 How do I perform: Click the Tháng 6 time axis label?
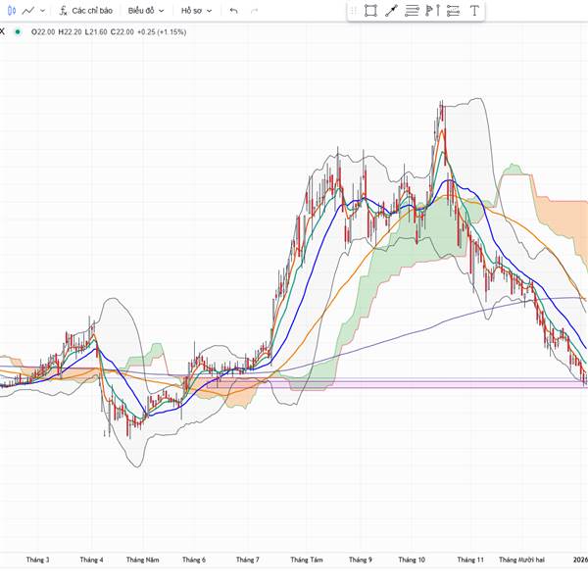[x=194, y=560]
